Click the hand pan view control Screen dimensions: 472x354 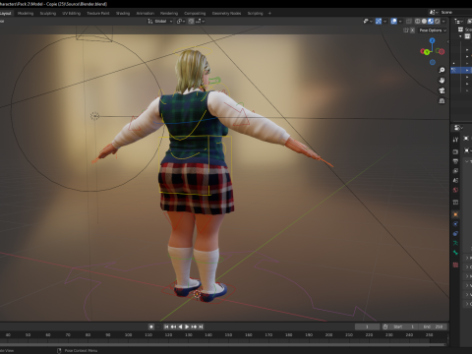[x=442, y=81]
